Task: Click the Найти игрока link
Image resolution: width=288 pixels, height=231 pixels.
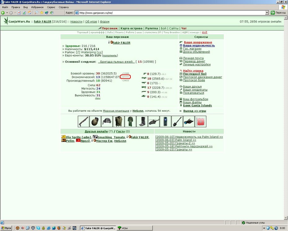Action: click(x=193, y=71)
